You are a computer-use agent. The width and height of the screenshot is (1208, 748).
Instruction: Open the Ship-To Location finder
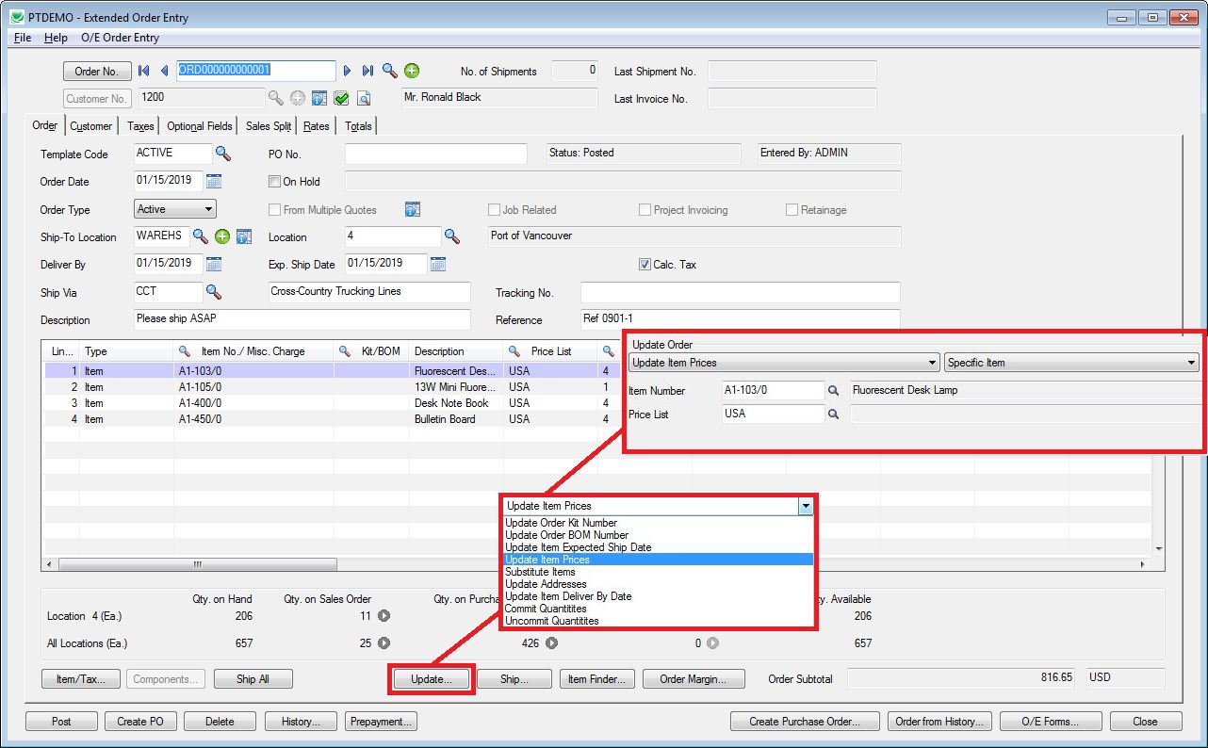click(200, 236)
